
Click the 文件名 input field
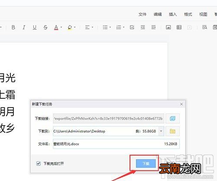click(116, 144)
